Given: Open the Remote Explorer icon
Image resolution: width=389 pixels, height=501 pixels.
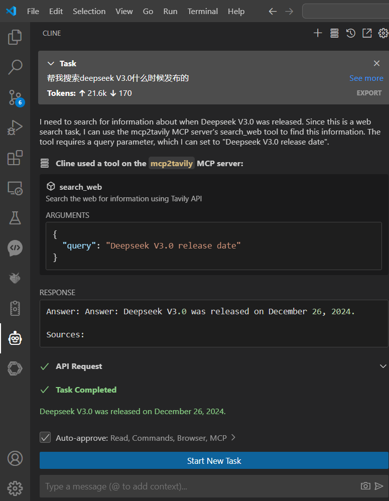Looking at the screenshot, I should tap(15, 188).
